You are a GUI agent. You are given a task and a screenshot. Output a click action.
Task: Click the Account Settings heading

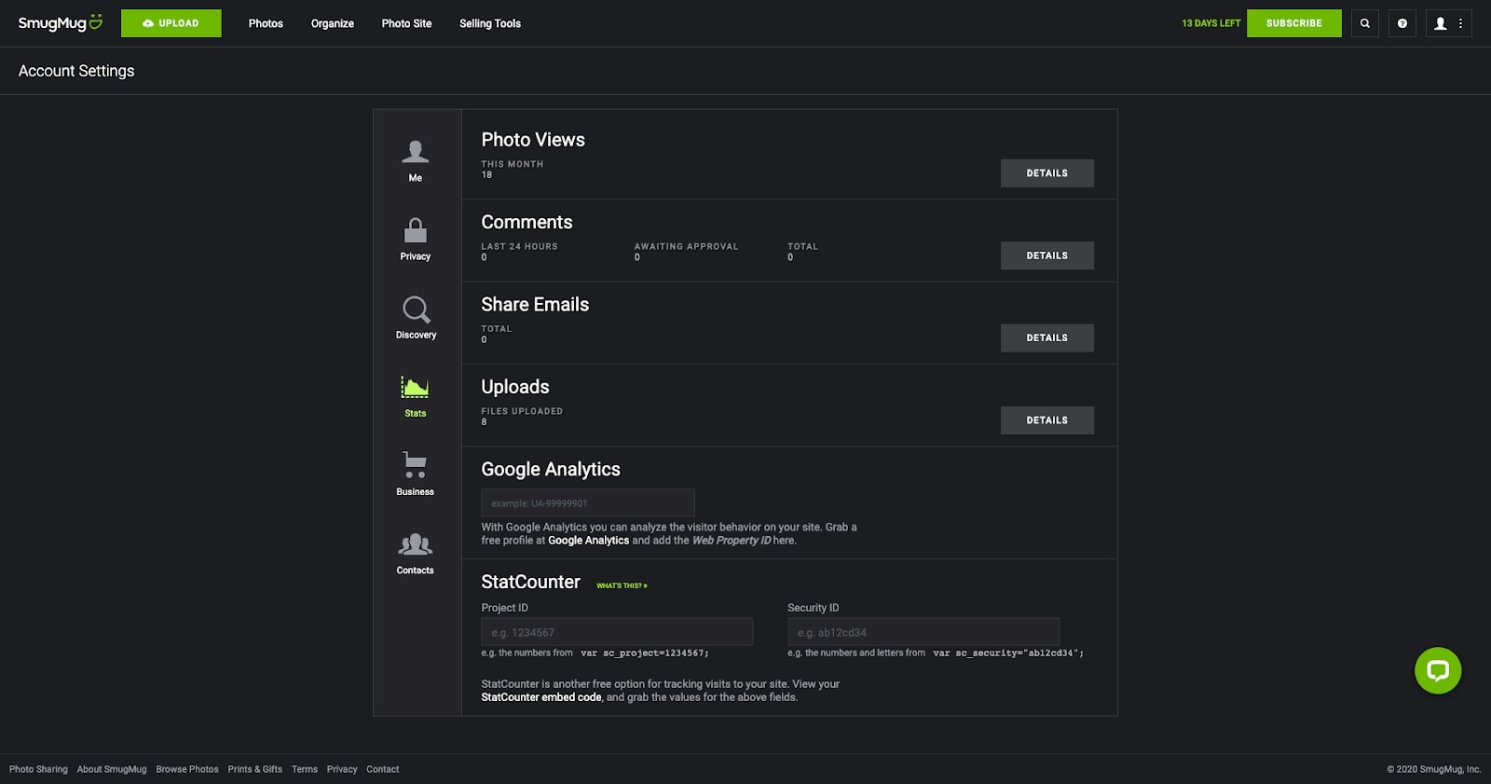point(76,71)
